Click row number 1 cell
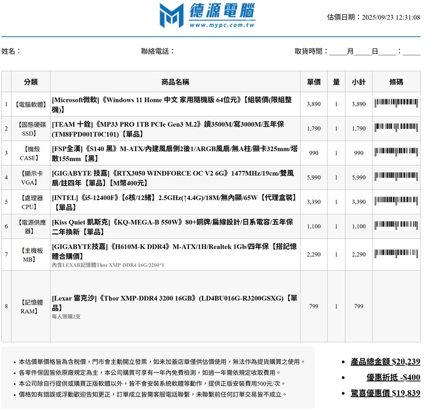The height and width of the screenshot is (409, 425). coord(6,104)
